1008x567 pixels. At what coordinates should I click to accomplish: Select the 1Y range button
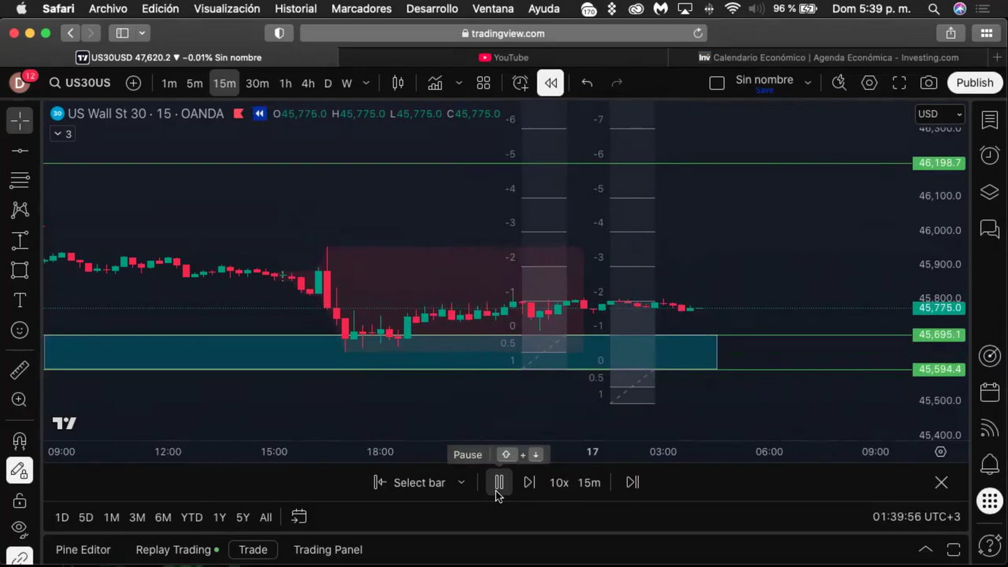click(220, 517)
